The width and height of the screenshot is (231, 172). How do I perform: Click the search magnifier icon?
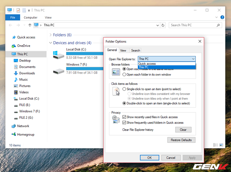[x=218, y=25]
